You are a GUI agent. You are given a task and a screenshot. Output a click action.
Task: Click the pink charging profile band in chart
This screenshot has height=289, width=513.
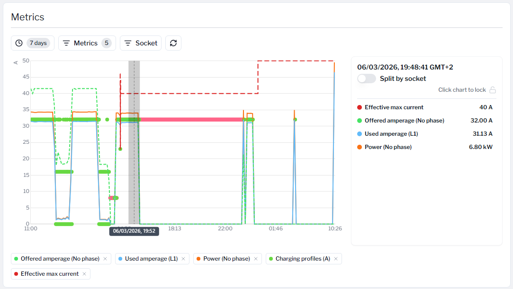tap(189, 120)
